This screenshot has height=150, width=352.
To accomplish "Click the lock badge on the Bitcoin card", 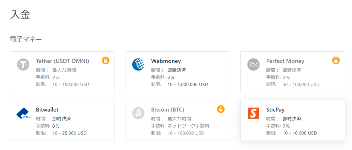I will pyautogui.click(x=221, y=109).
